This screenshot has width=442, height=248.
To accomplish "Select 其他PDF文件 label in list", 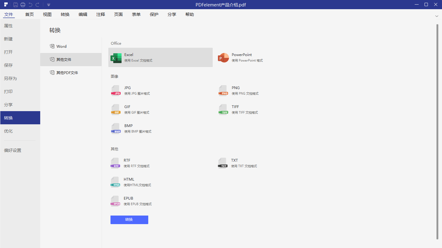I will pos(67,73).
